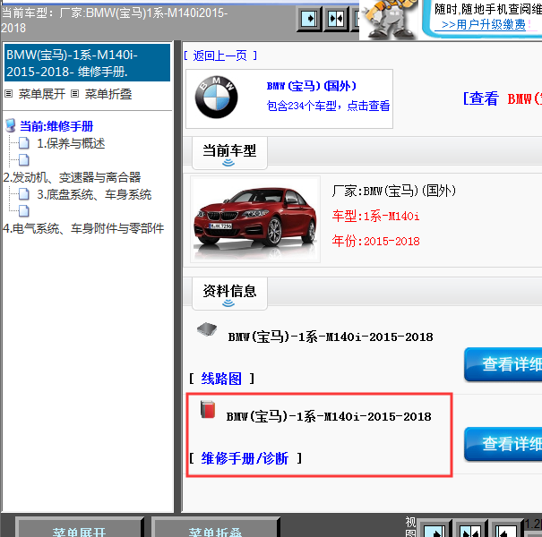Click the bottom bar inward-arrows view icon
This screenshot has height=537, width=542.
click(469, 528)
